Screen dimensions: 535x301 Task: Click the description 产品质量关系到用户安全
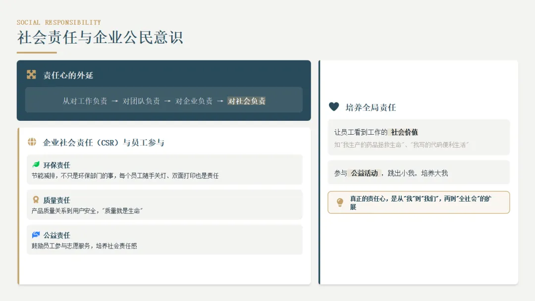click(x=87, y=211)
